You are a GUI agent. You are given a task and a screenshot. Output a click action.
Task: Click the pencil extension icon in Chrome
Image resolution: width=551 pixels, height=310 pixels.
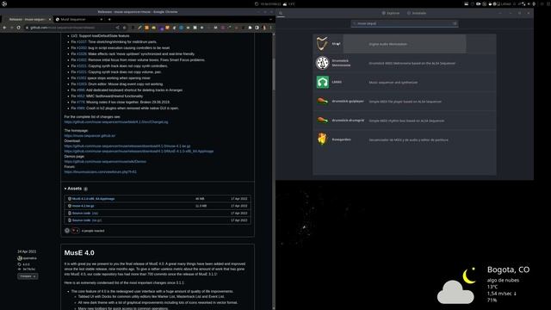click(x=139, y=28)
